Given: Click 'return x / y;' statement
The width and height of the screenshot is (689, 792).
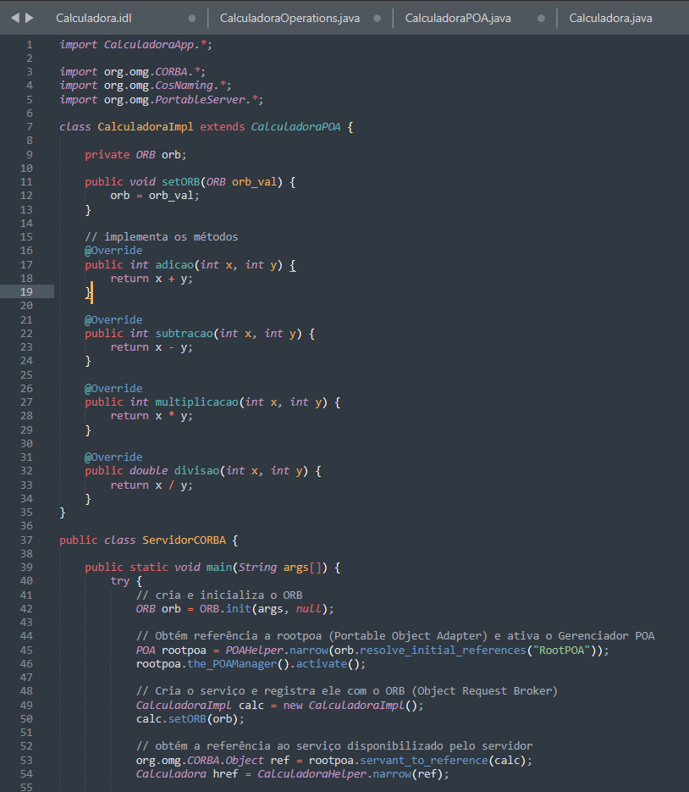Looking at the screenshot, I should pos(152,485).
